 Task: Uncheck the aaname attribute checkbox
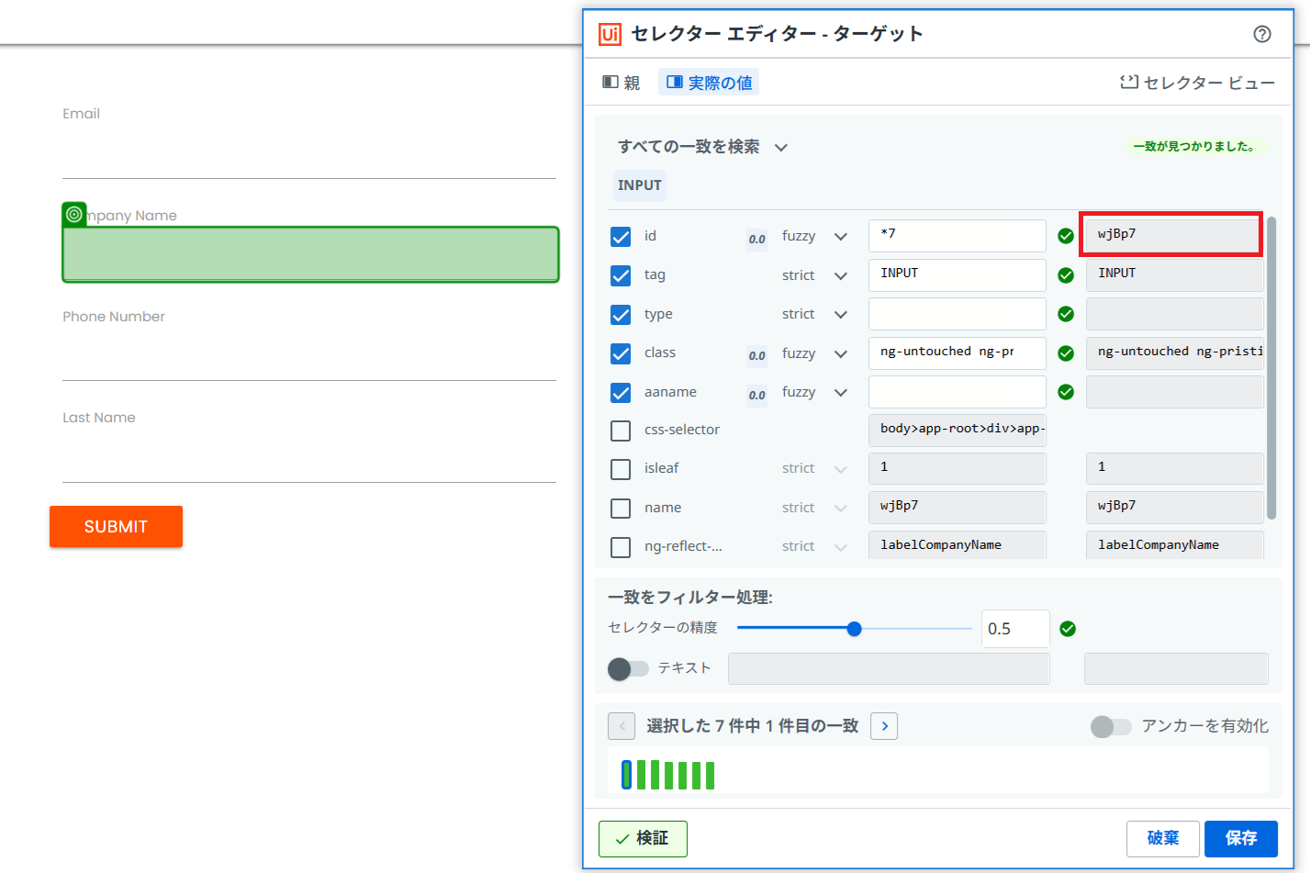pyautogui.click(x=621, y=393)
